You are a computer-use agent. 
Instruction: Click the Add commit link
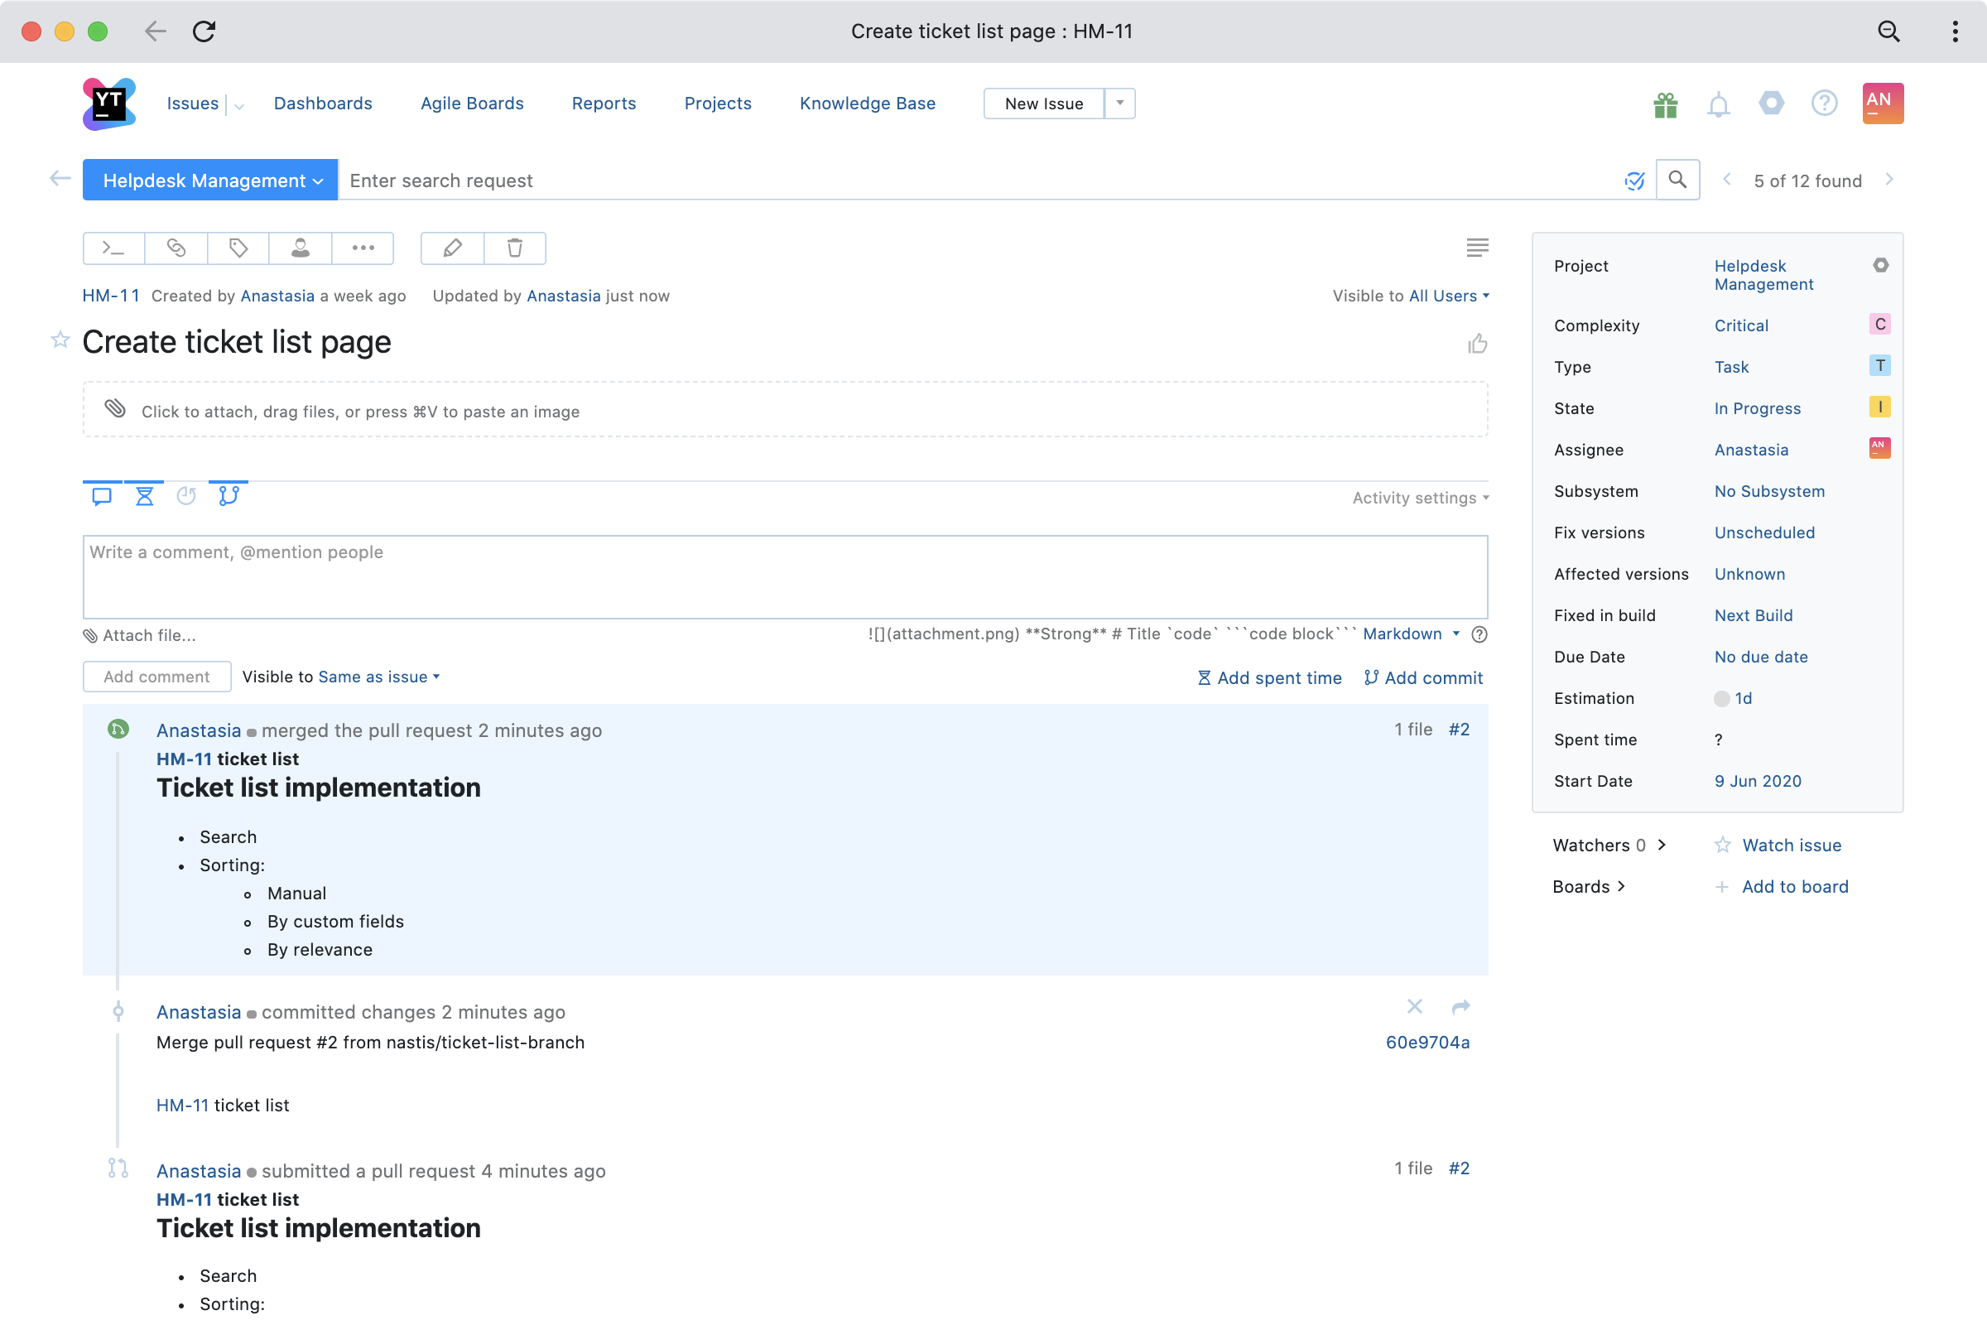1423,677
